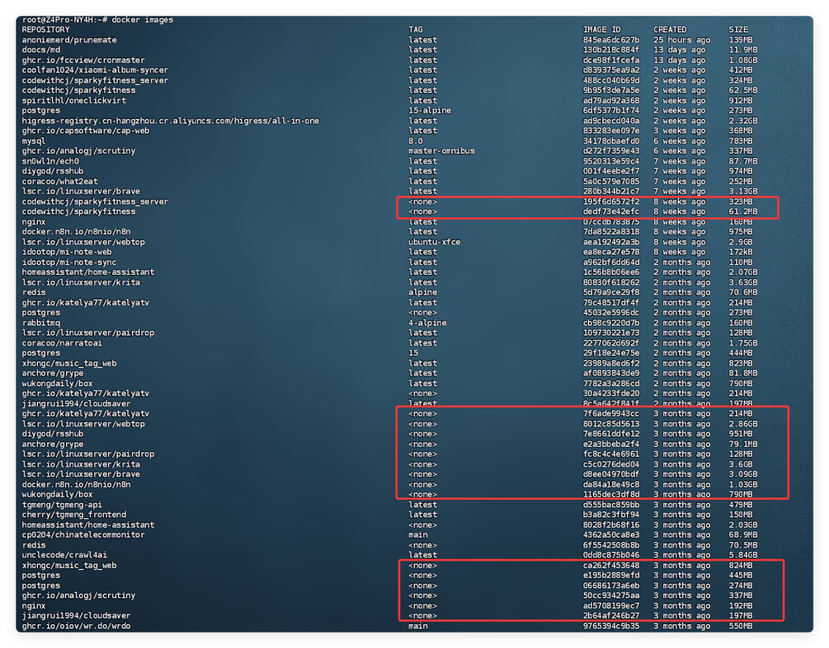
Task: Click image ID dce98f1fcefa
Action: click(611, 61)
